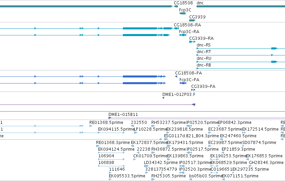Select EST RE01368.5prime label
The image size is (285, 181).
tap(106, 123)
